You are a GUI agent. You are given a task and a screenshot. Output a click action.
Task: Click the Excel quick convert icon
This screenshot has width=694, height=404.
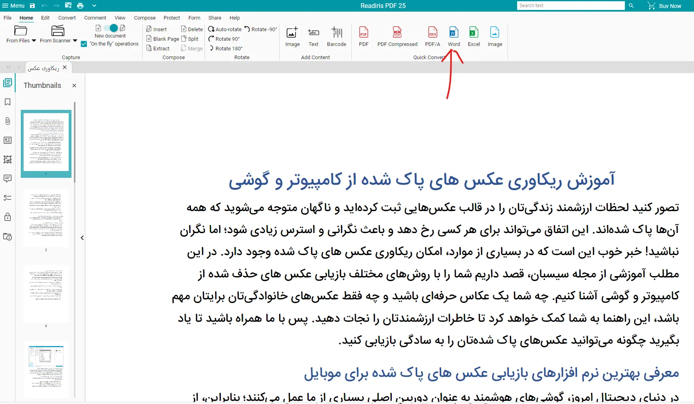point(474,36)
